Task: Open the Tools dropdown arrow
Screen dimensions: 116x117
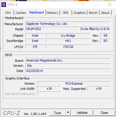Action: pos(68,113)
